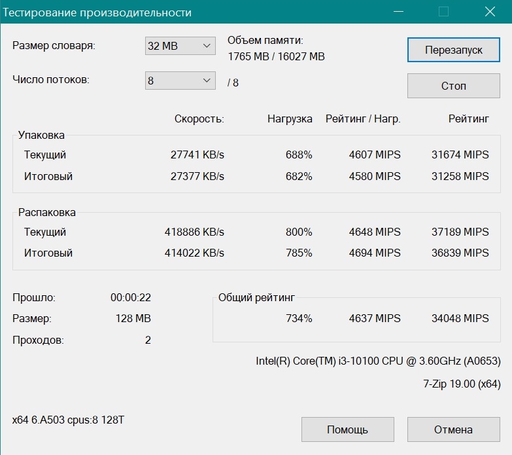Click the greyed-out maximize window icon
The image size is (512, 455).
point(443,12)
